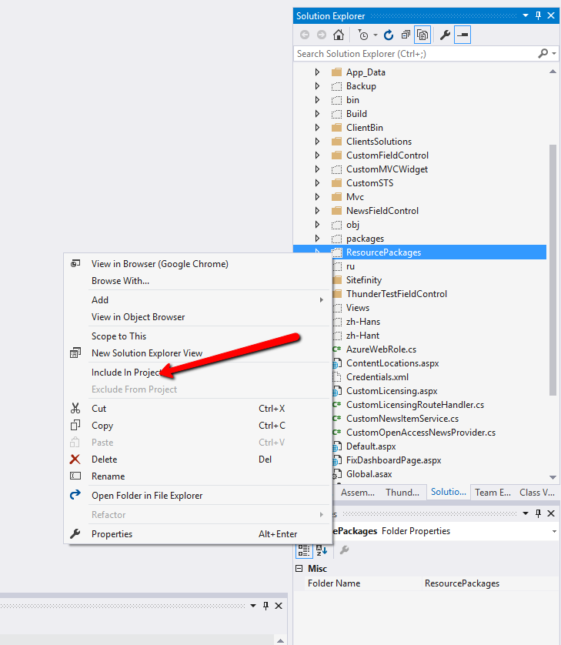Open the Pending Changes Filter dropdown arrow
Viewport: 561px width, 645px height.
(376, 35)
